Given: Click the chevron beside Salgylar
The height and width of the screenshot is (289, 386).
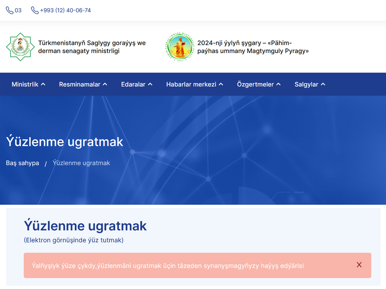Looking at the screenshot, I should click(x=323, y=84).
